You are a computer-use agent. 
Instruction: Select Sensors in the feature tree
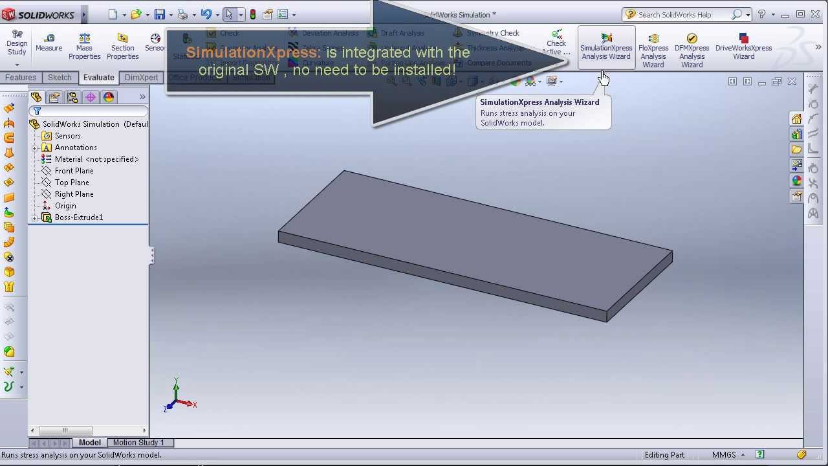[67, 136]
